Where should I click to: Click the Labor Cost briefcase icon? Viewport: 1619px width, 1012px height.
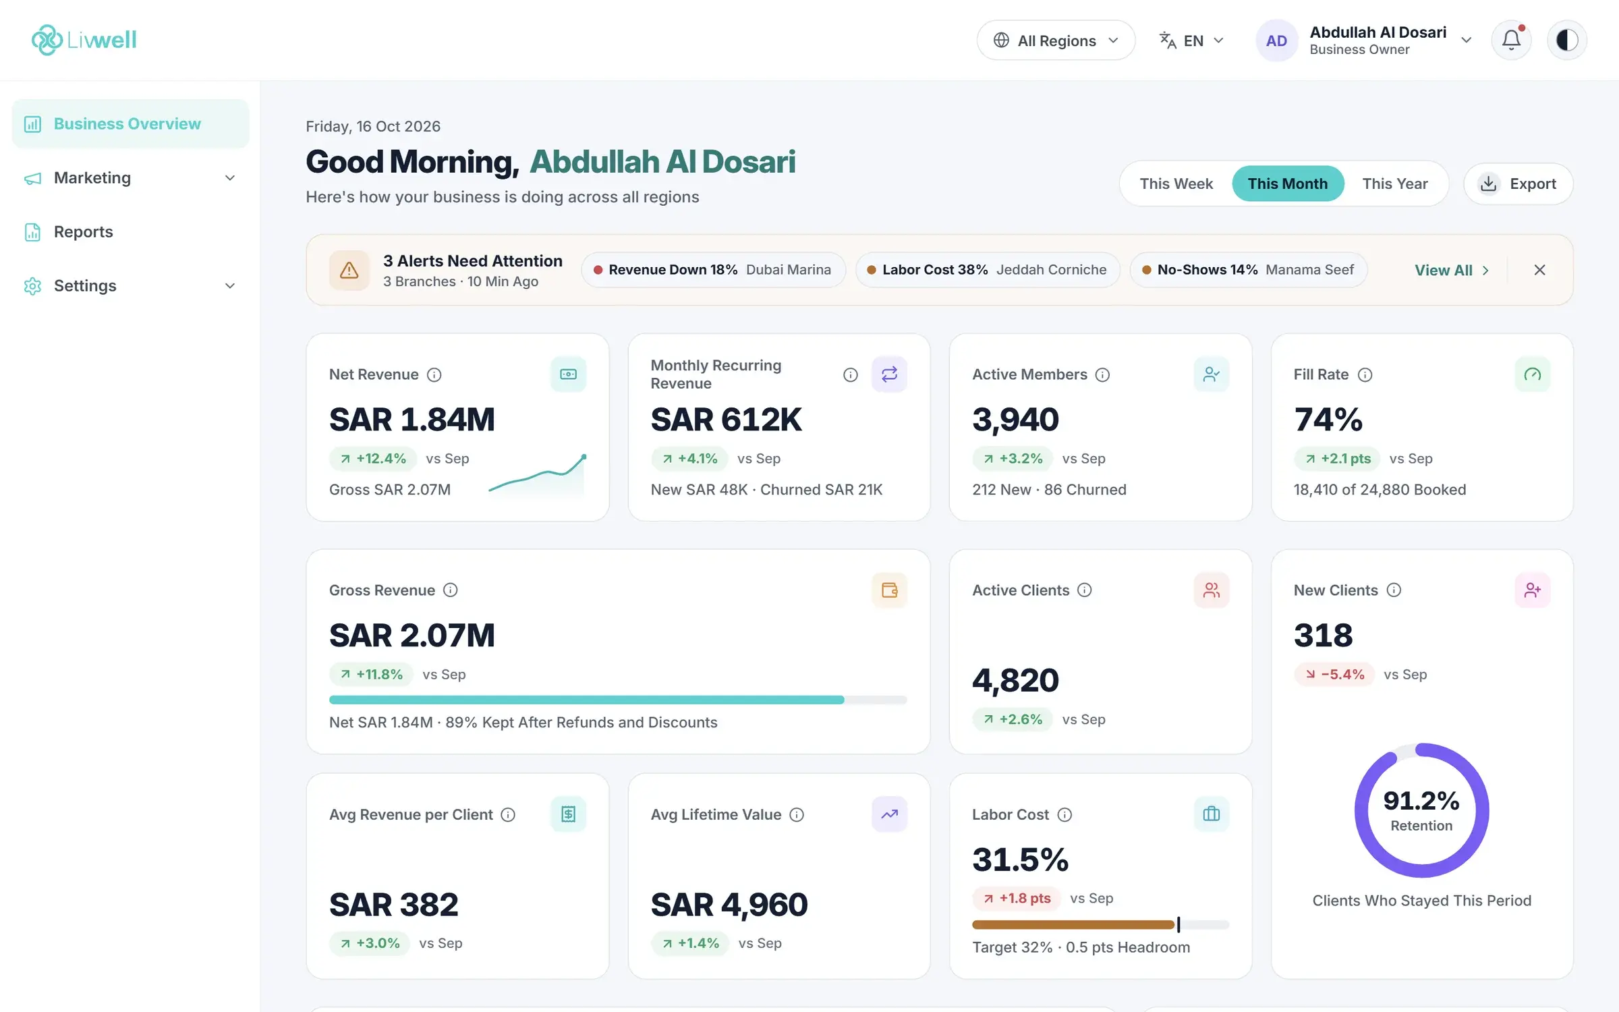[x=1211, y=814]
